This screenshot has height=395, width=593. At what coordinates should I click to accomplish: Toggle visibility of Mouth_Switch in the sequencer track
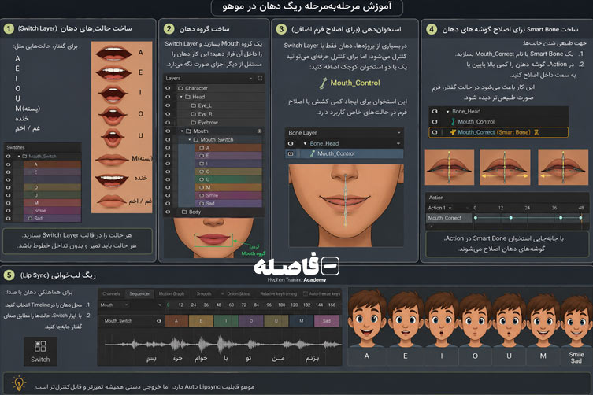click(x=159, y=320)
